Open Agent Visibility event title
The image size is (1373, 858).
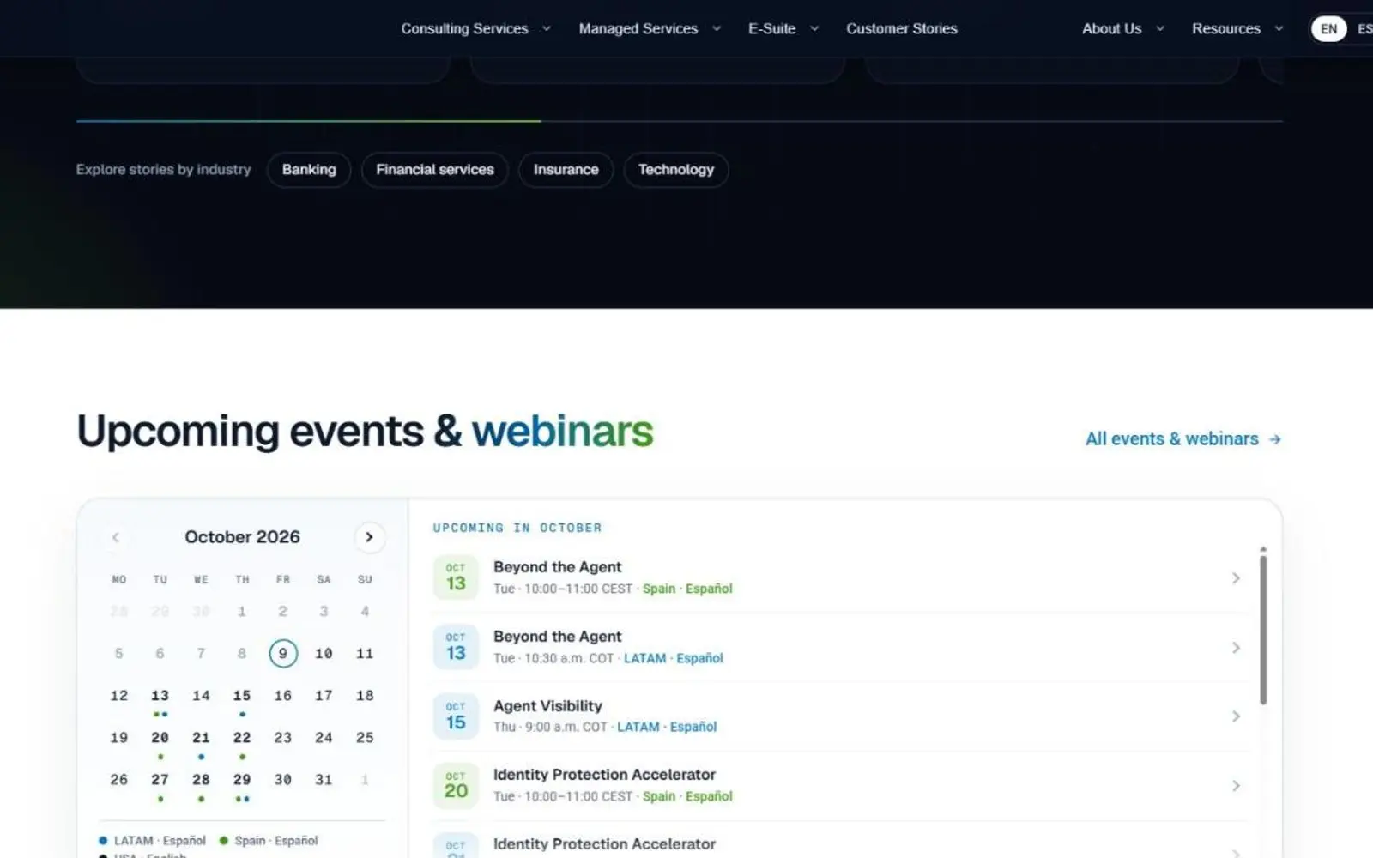[x=547, y=706]
